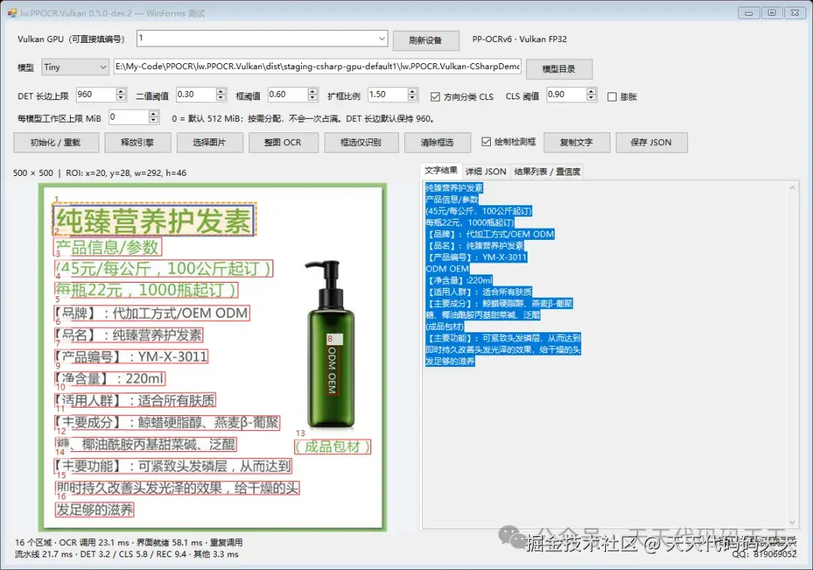813x570 pixels.
Task: Increase 框阈值 with up arrow
Action: coord(312,91)
